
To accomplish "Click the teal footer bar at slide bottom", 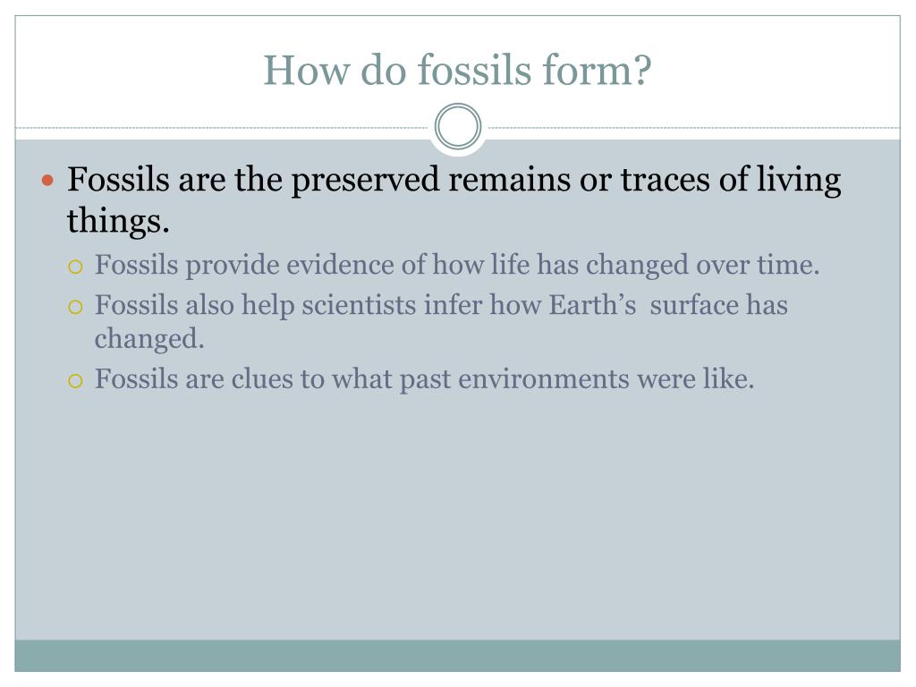I will (457, 656).
